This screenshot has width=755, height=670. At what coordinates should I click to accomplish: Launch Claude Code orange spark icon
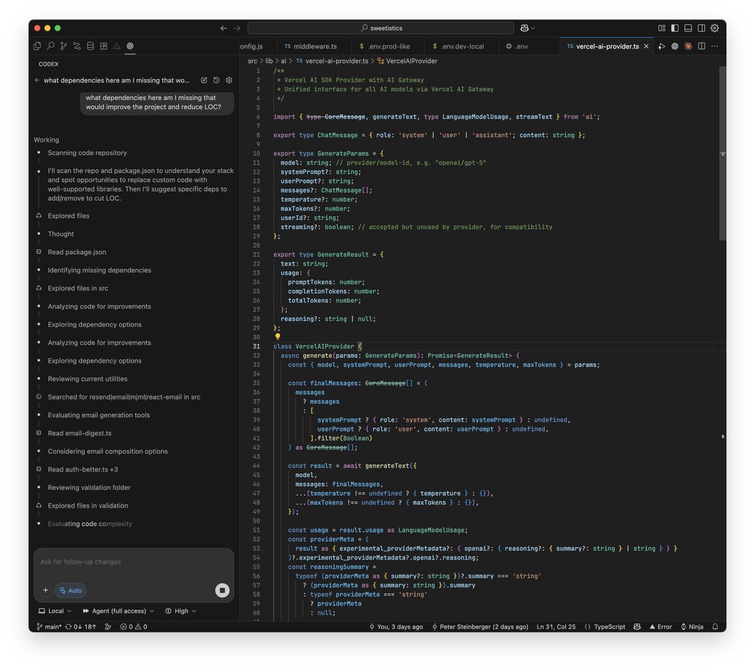coord(688,47)
